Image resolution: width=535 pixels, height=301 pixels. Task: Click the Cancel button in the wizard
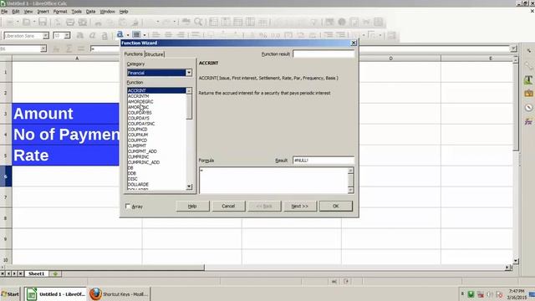point(228,207)
